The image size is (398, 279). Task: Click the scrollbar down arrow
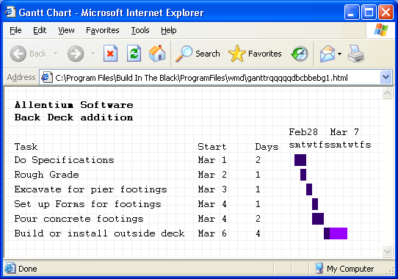[387, 252]
